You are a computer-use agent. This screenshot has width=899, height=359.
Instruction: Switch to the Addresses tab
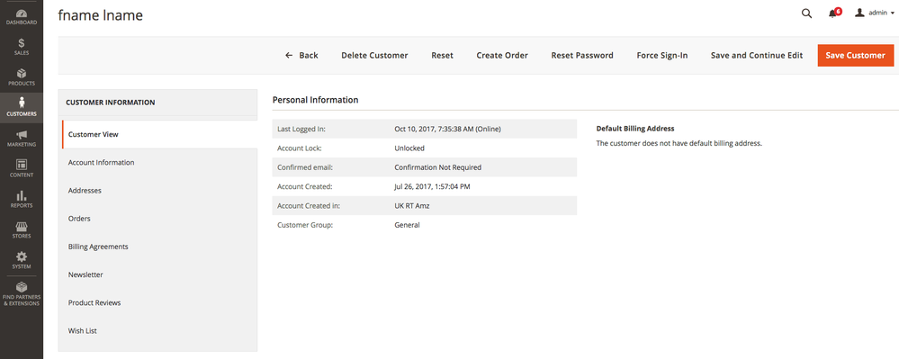(159, 191)
